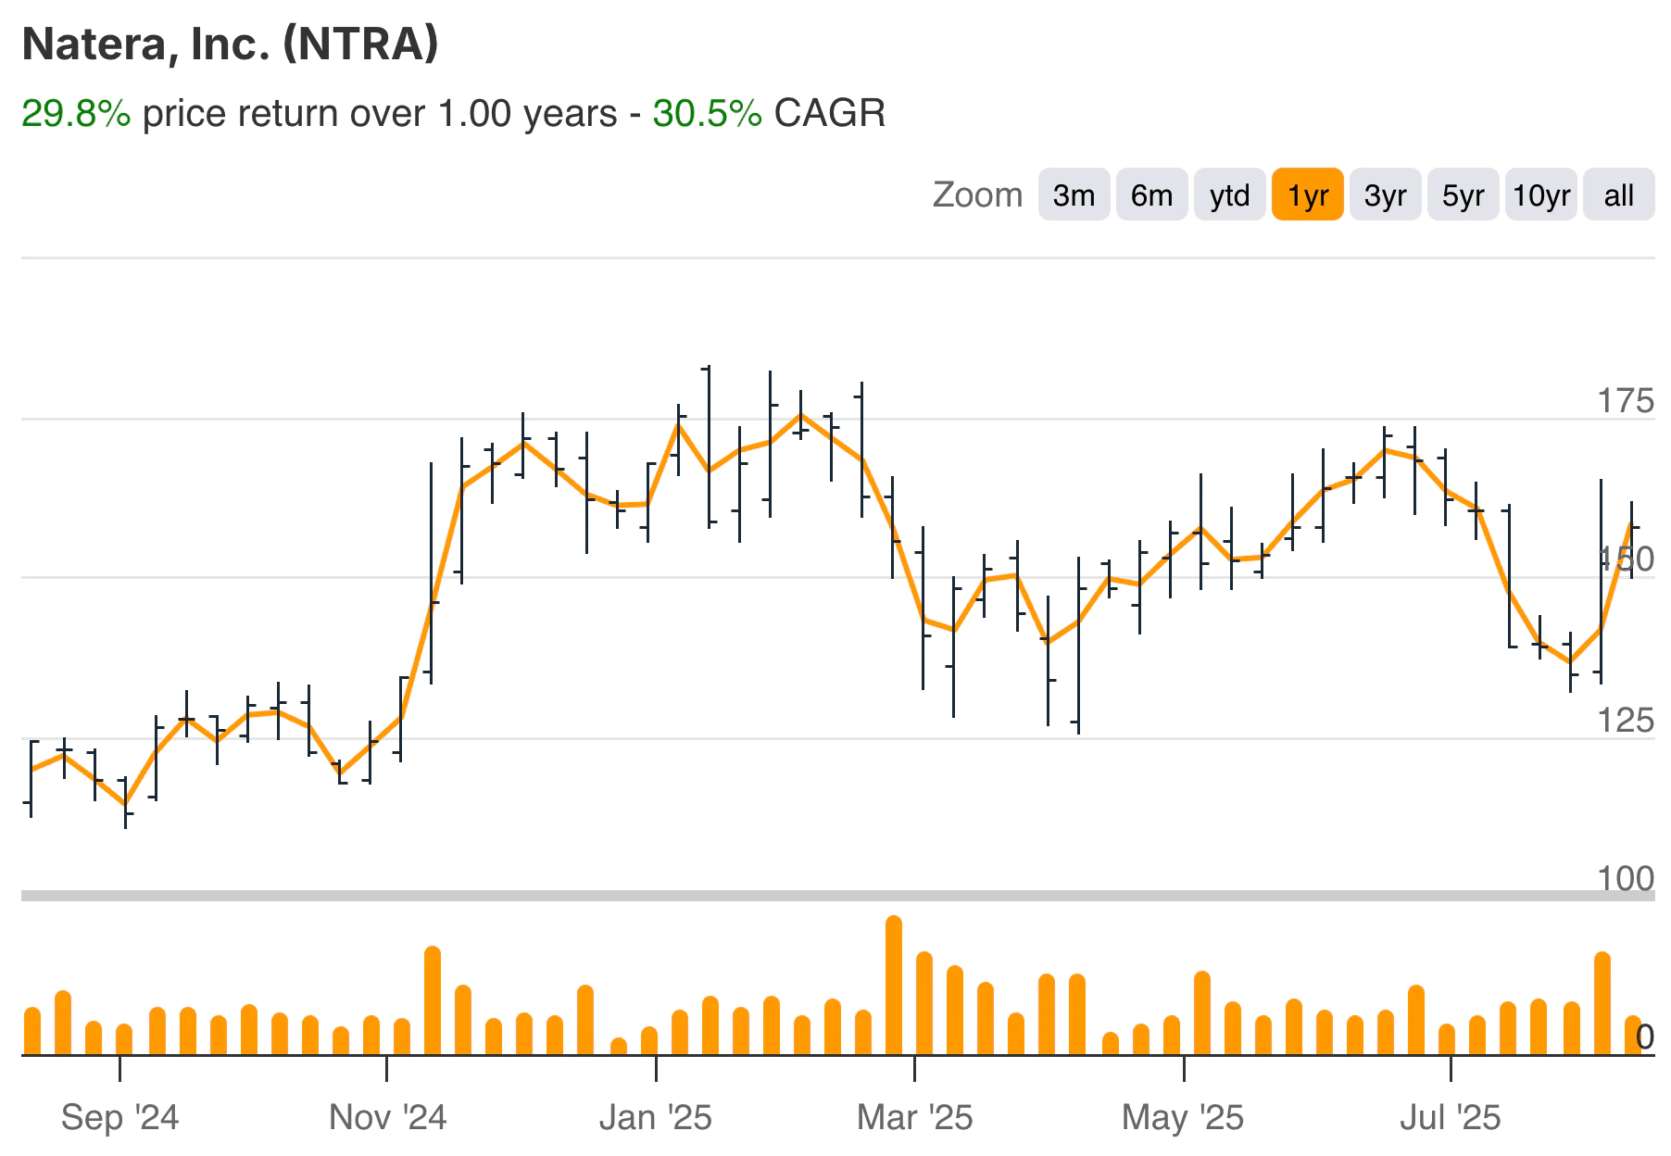Click the 100 price axis label
This screenshot has width=1671, height=1156.
coord(1625,878)
